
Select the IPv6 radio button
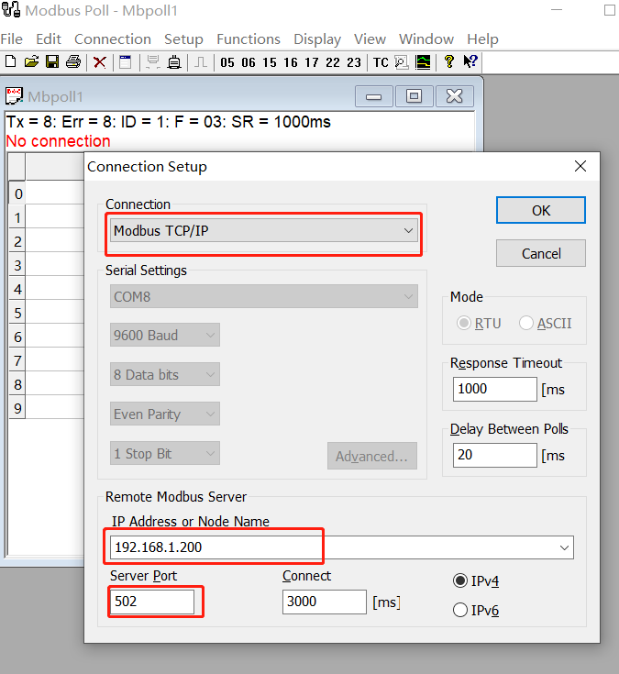point(460,611)
